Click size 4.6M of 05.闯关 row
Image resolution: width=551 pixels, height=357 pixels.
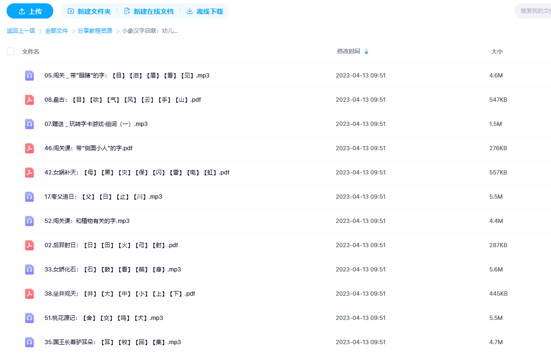(496, 76)
